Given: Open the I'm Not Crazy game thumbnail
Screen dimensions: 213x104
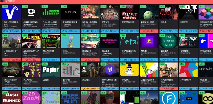Looking at the screenshot, I should pos(169,12).
